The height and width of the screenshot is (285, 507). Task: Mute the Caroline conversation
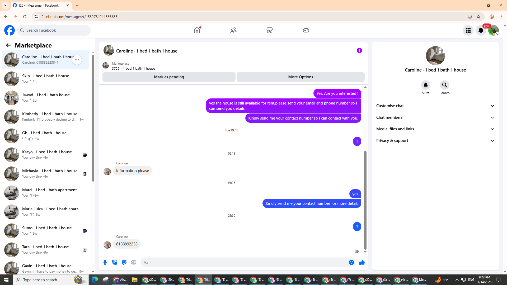click(x=425, y=85)
